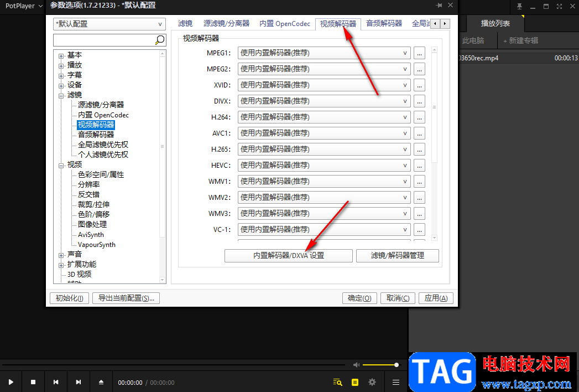
Task: Select AviSynth in the settings tree
Action: 91,234
